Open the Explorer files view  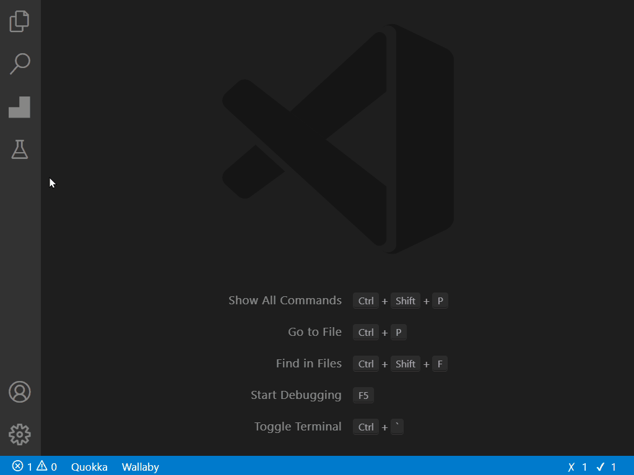[19, 21]
